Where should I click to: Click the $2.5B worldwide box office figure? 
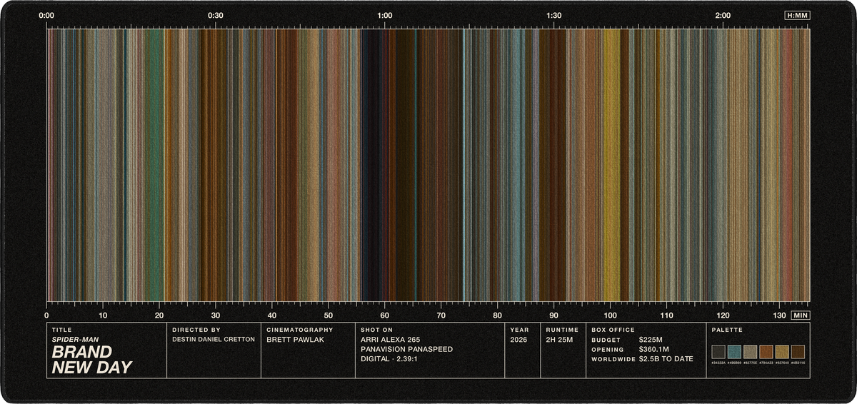(x=666, y=359)
